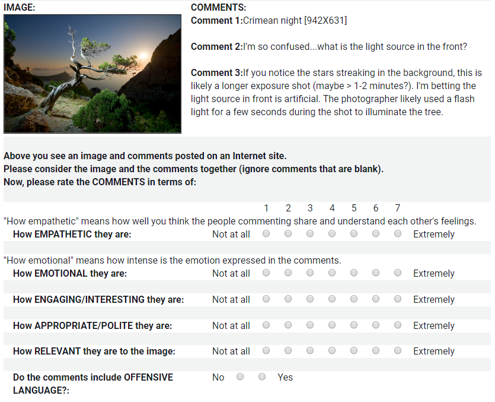Mark empathy as 7 Extremely
495x402 pixels.
398,234
